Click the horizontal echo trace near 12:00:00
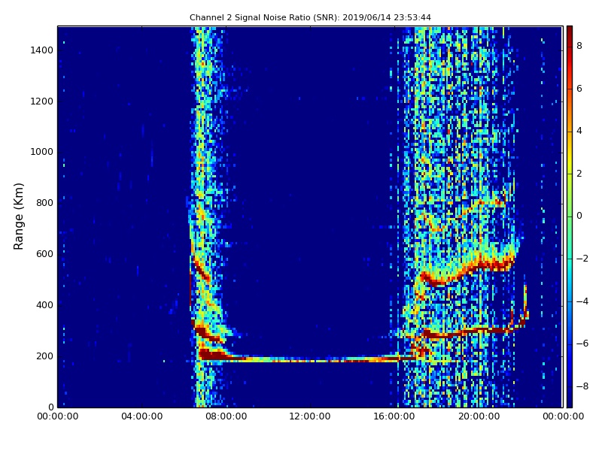Image resolution: width=602 pixels, height=451 pixels. coord(310,360)
